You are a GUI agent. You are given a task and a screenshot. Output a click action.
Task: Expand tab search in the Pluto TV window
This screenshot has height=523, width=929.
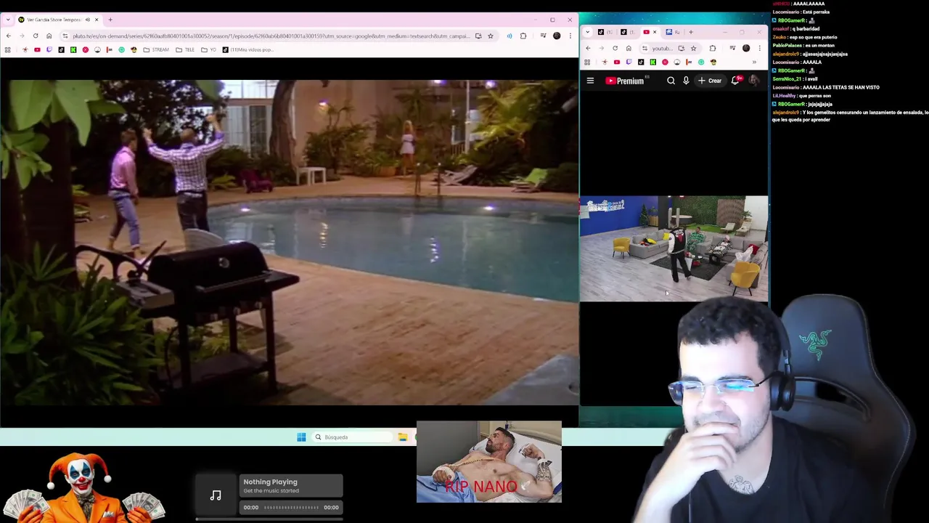(x=8, y=20)
